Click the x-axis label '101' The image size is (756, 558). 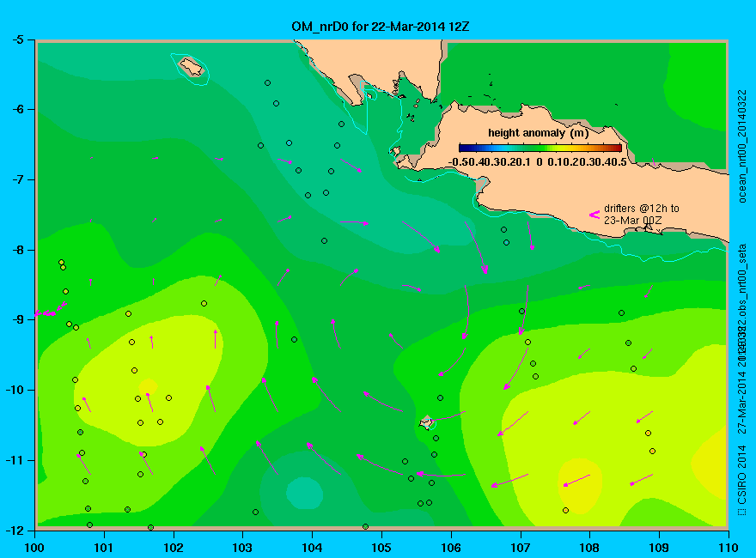(104, 548)
